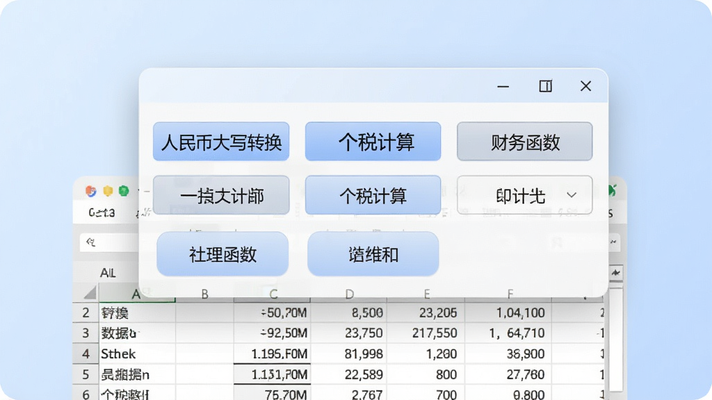Click cell with value "27,760"
Image resolution: width=712 pixels, height=400 pixels.
pyautogui.click(x=508, y=374)
